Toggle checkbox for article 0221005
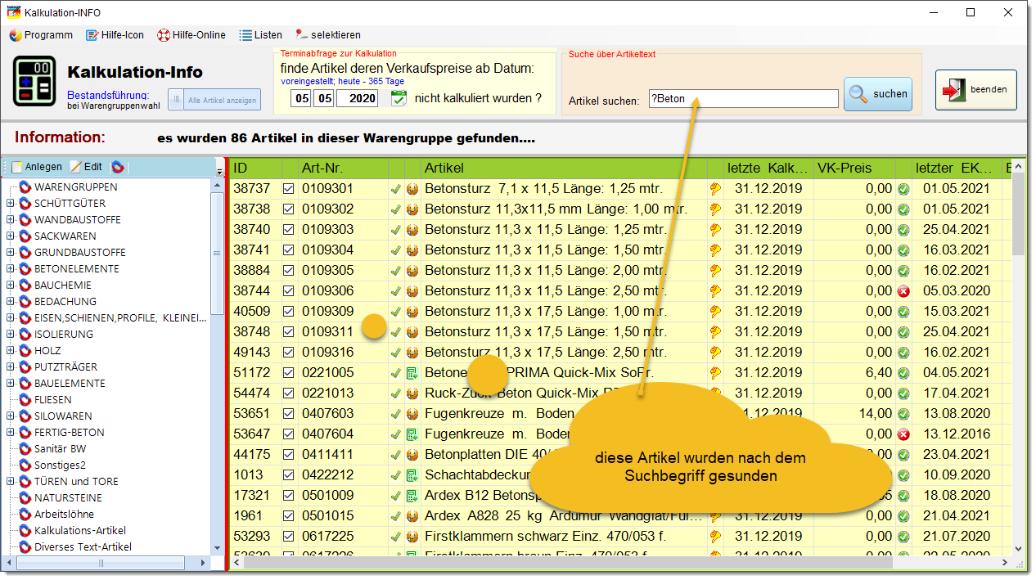 (289, 373)
